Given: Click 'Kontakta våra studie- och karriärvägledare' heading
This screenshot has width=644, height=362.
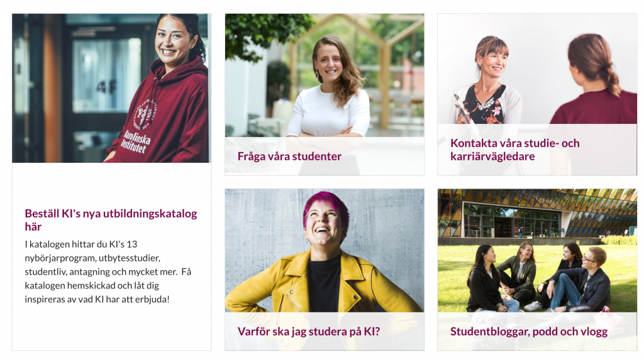Looking at the screenshot, I should [514, 150].
